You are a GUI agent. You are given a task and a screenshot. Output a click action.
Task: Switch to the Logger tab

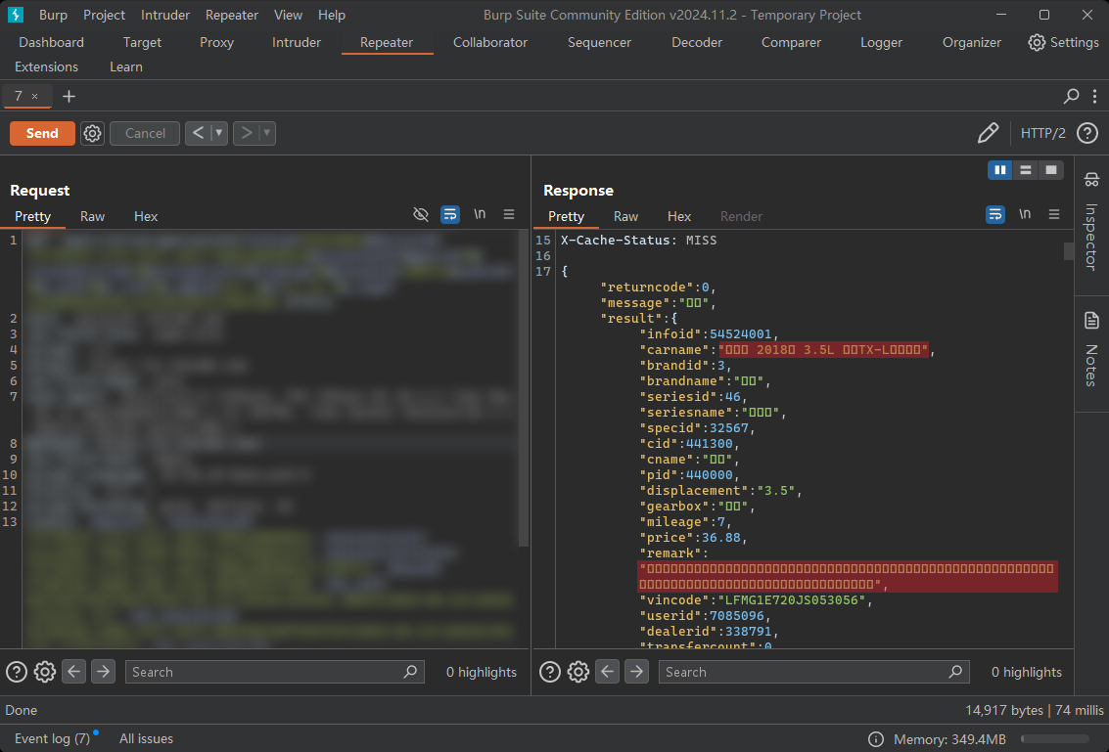pyautogui.click(x=881, y=42)
